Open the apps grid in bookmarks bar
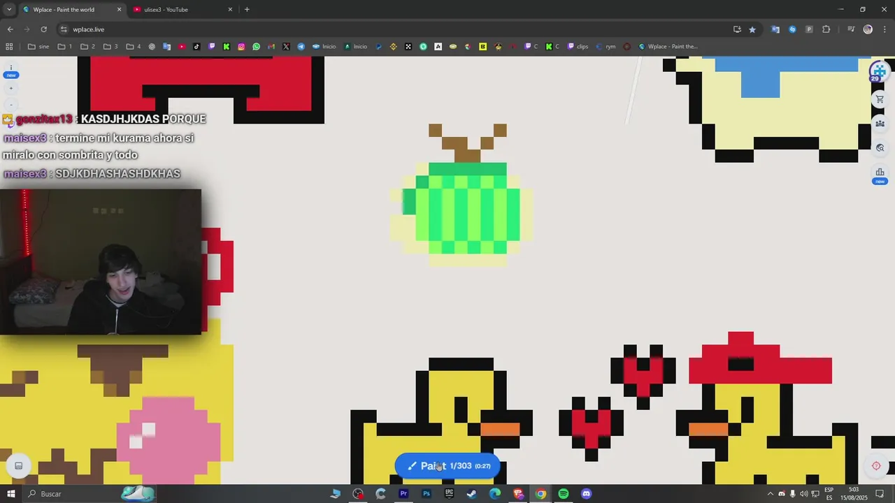 [x=9, y=47]
